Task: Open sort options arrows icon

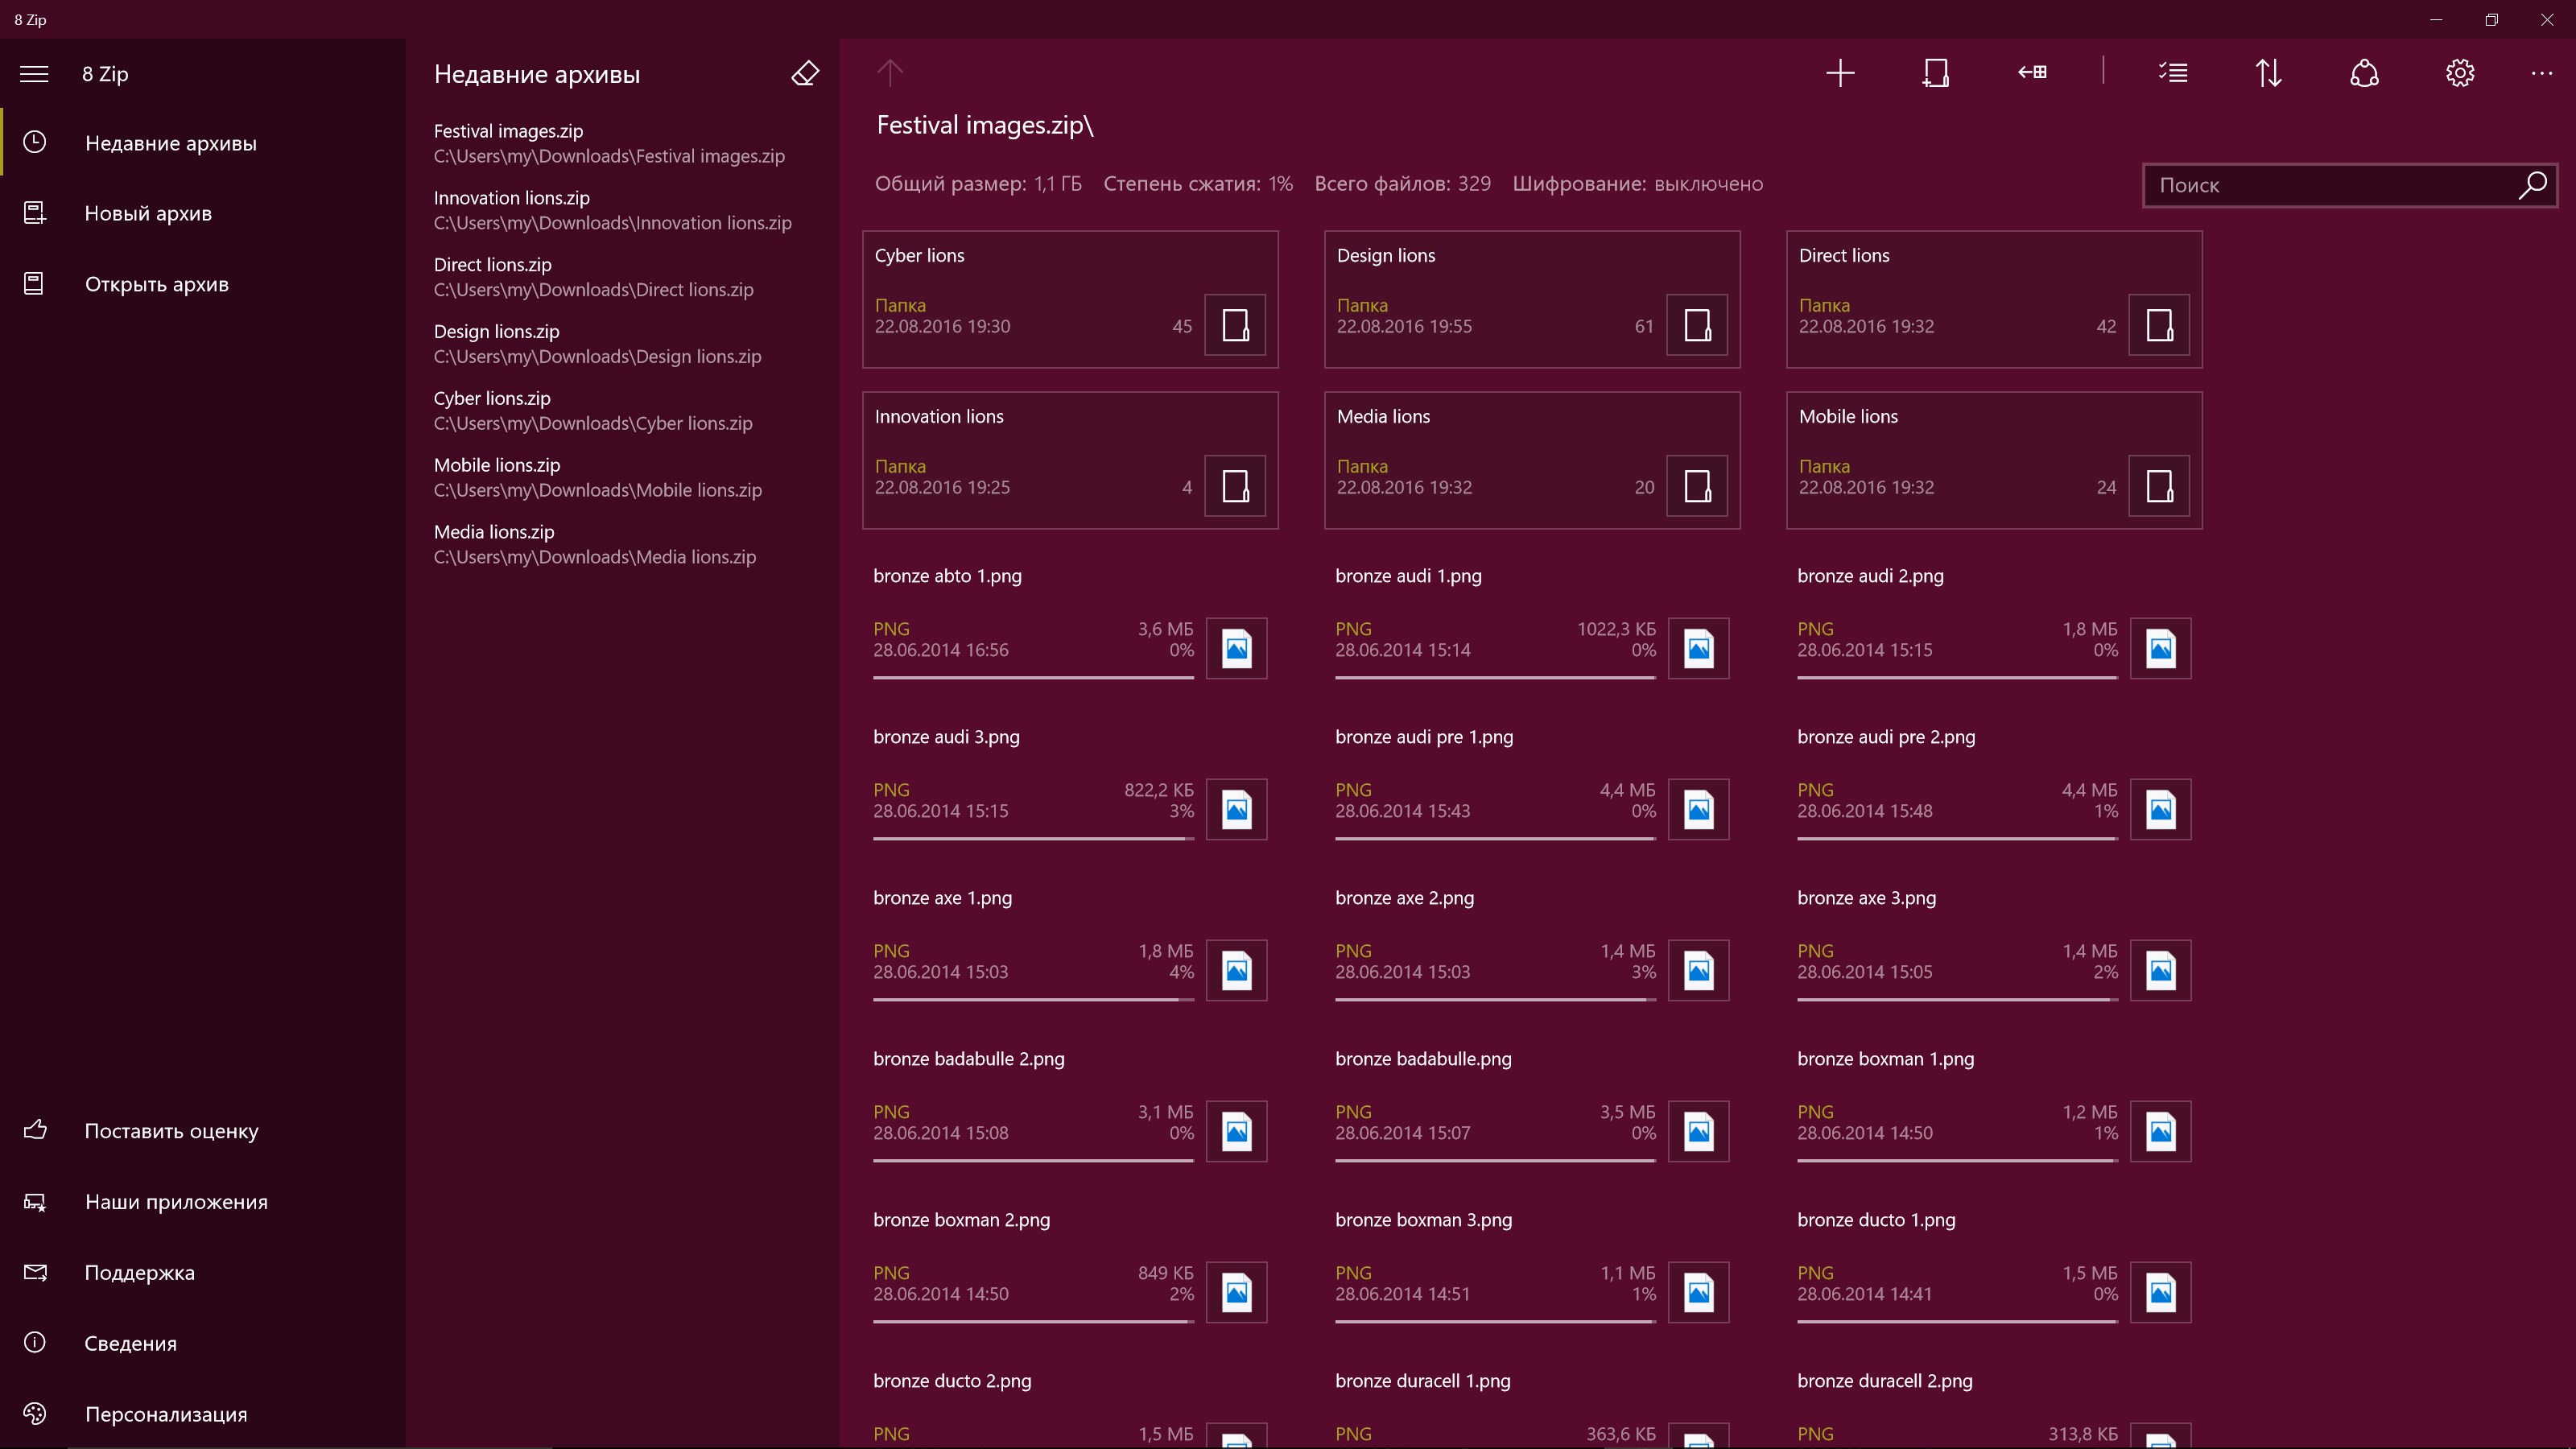Action: click(x=2269, y=73)
